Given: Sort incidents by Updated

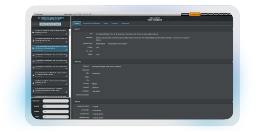Looking at the screenshot, I should point(43,24).
